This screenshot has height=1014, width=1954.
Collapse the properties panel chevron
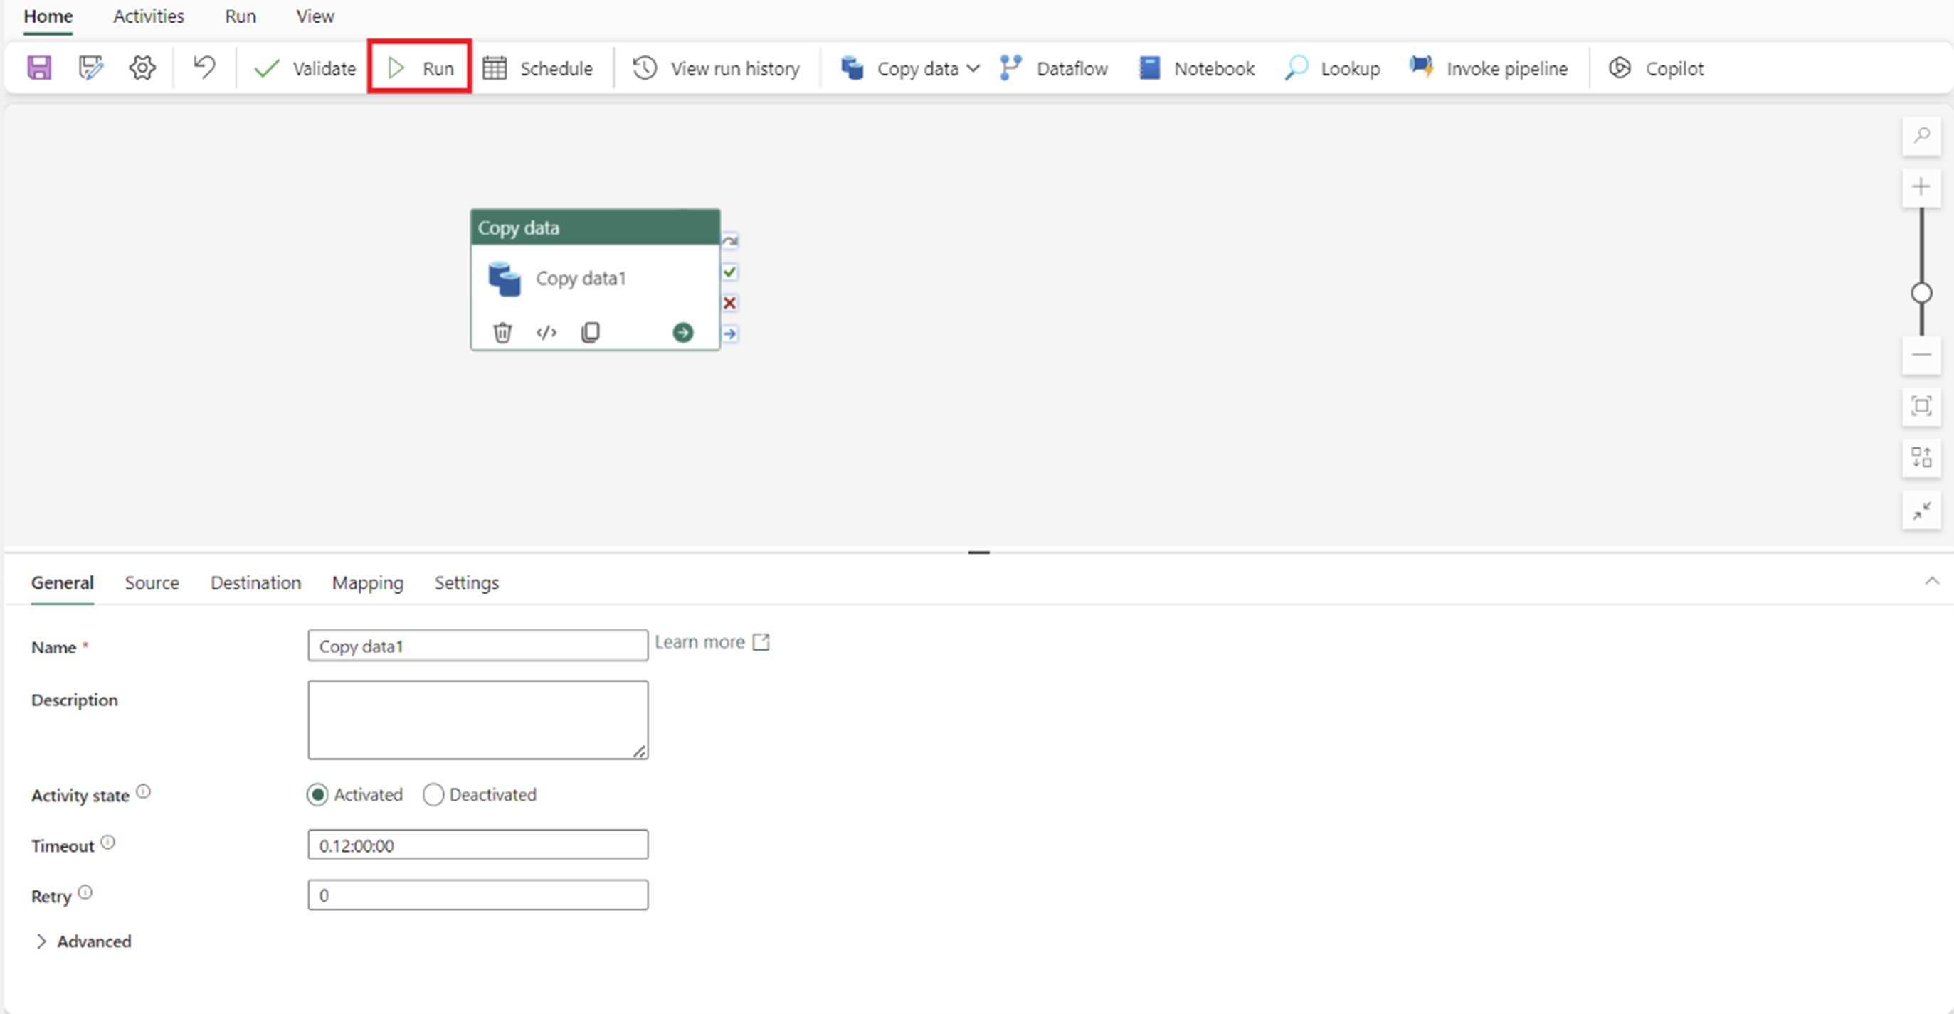click(x=1931, y=581)
